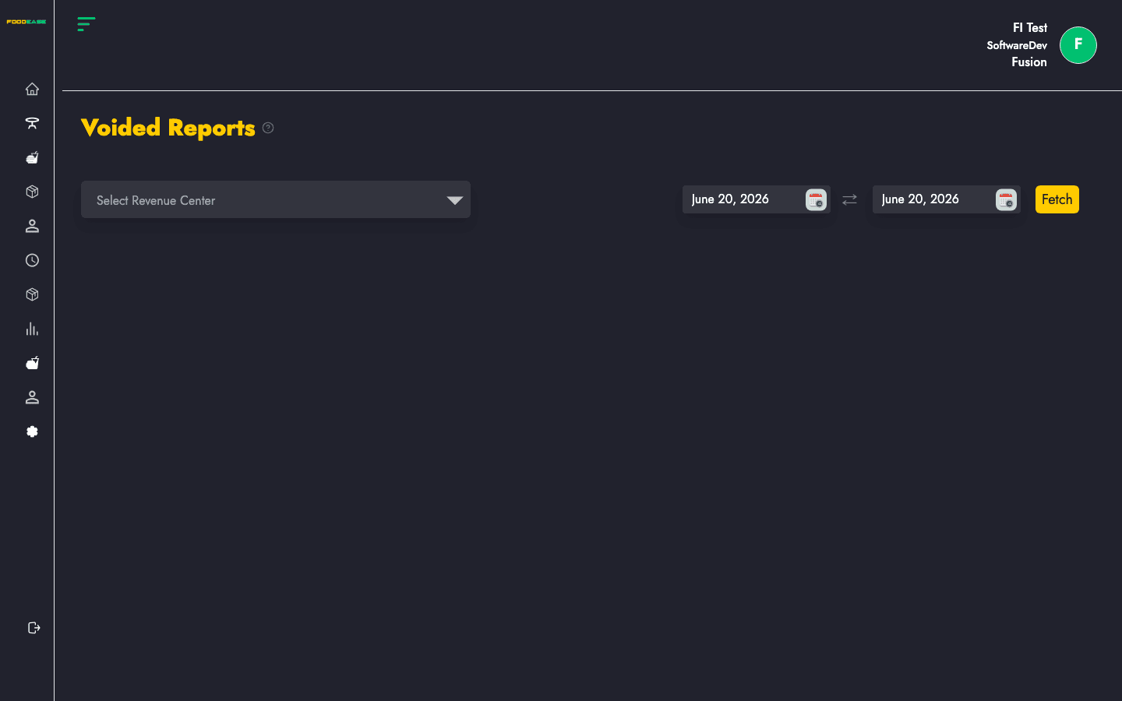Click the settings gear sidebar icon
Image resolution: width=1122 pixels, height=701 pixels.
(x=32, y=432)
